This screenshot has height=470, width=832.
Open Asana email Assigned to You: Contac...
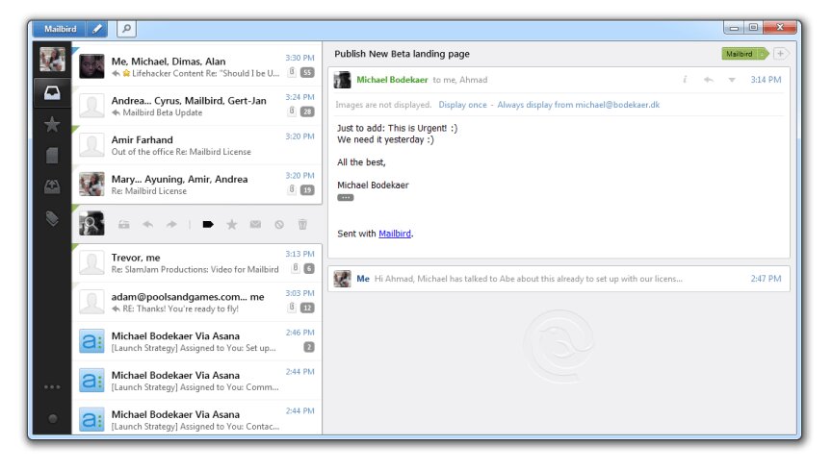pyautogui.click(x=196, y=419)
